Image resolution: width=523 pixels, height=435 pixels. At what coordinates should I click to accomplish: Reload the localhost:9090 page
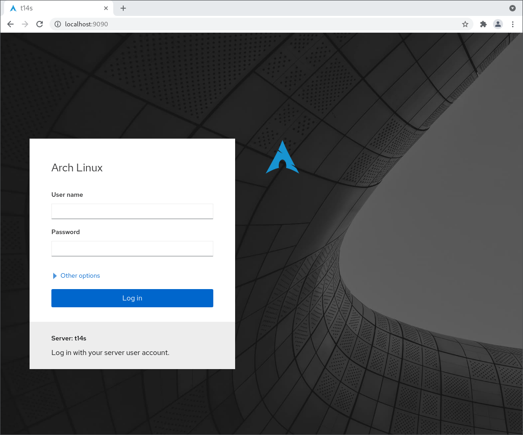pyautogui.click(x=40, y=24)
